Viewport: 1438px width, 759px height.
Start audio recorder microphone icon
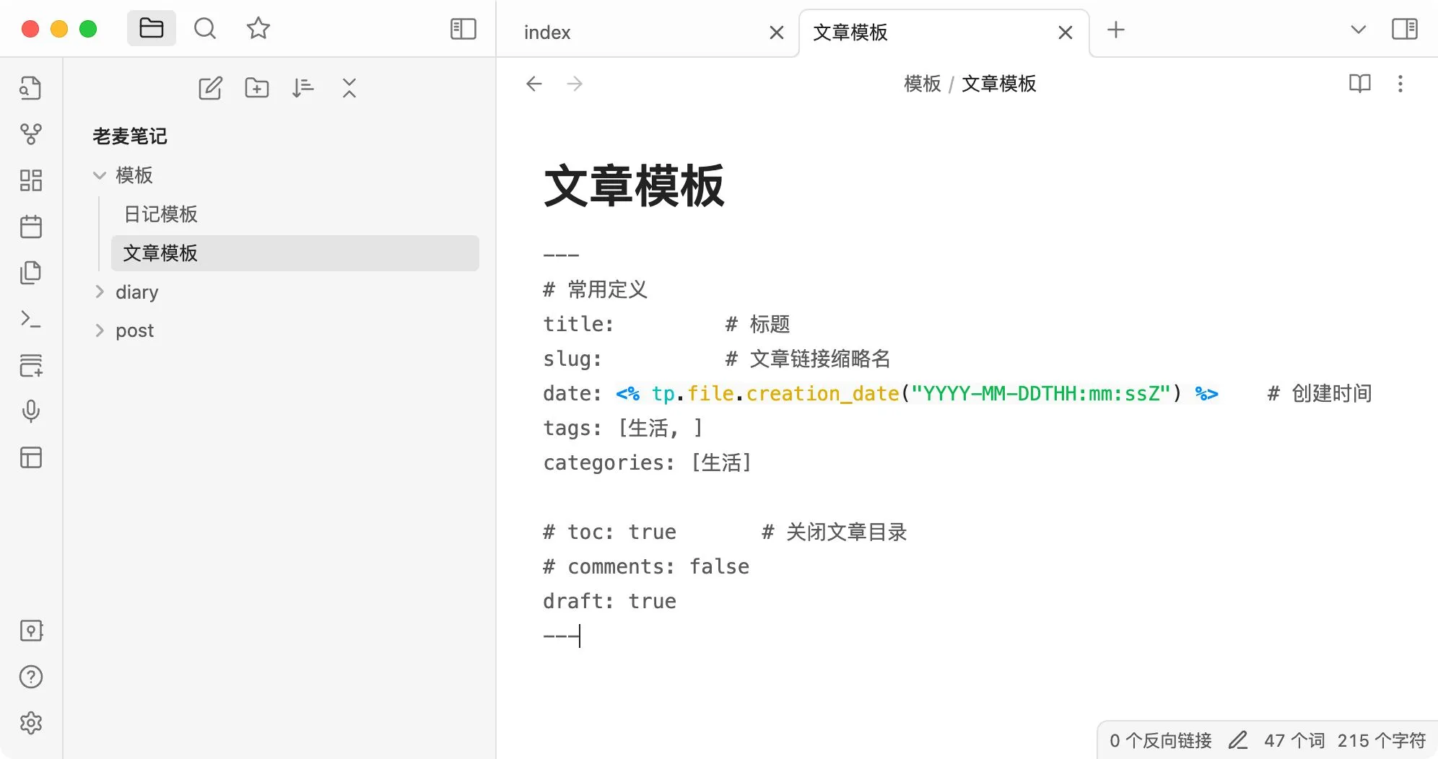pos(30,411)
